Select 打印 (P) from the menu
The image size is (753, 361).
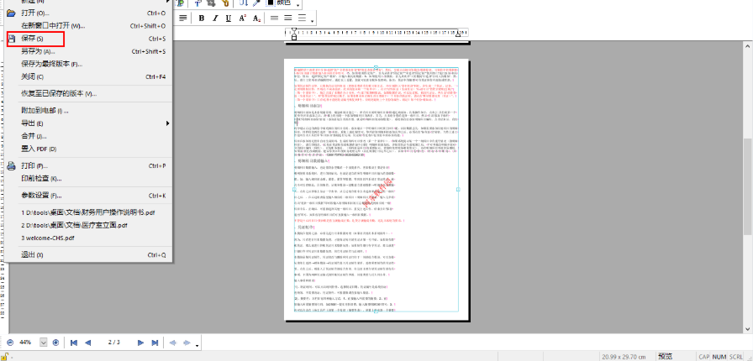click(88, 165)
